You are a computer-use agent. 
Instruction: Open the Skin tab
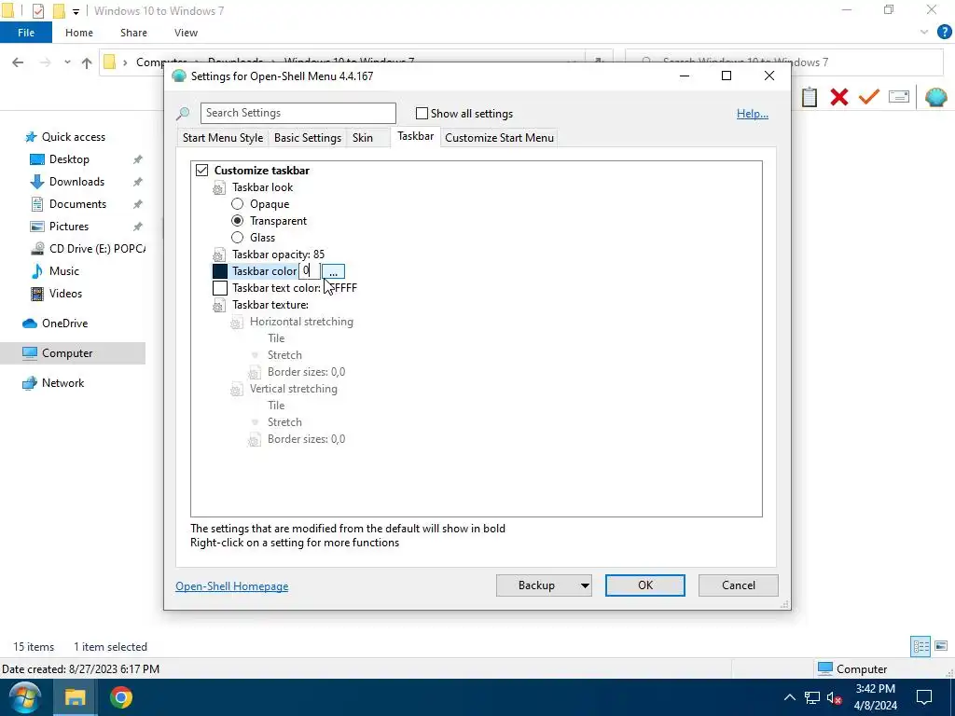(363, 138)
